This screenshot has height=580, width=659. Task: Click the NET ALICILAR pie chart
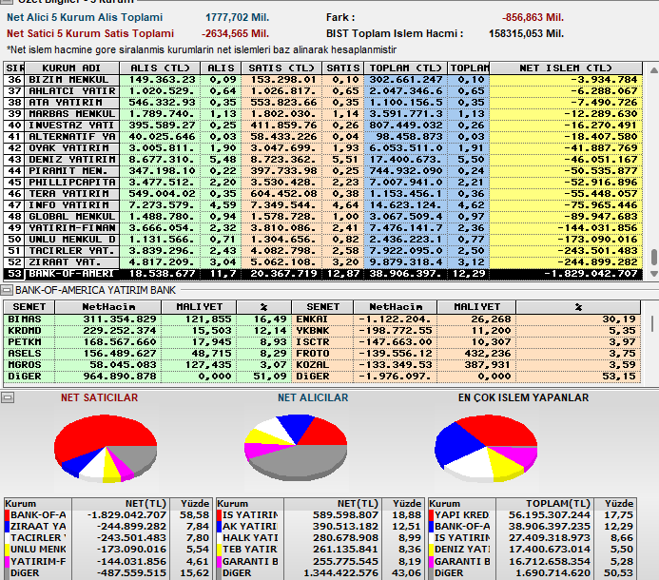(296, 448)
